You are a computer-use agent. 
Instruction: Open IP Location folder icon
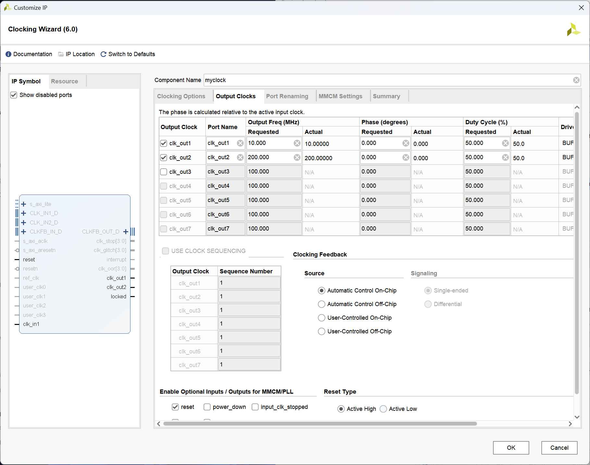[x=61, y=54]
